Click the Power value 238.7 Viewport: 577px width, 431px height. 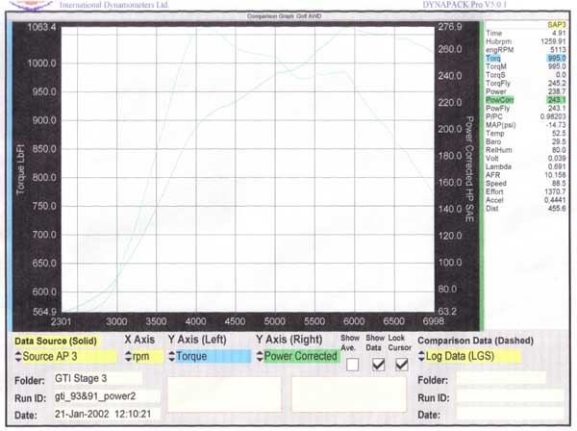click(557, 91)
